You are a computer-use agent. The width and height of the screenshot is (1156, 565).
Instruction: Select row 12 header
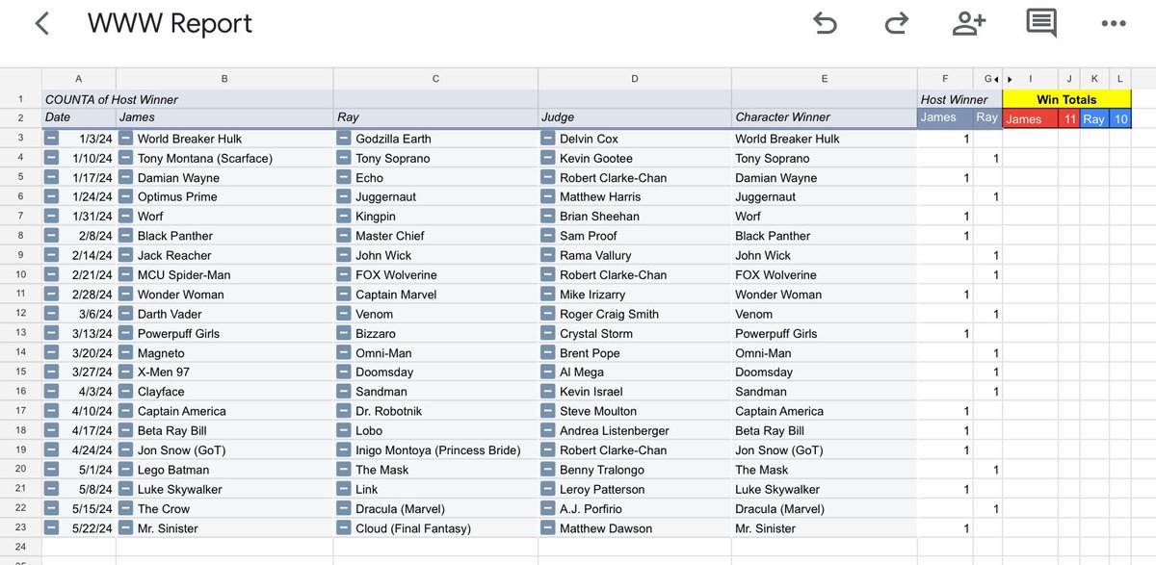(20, 314)
